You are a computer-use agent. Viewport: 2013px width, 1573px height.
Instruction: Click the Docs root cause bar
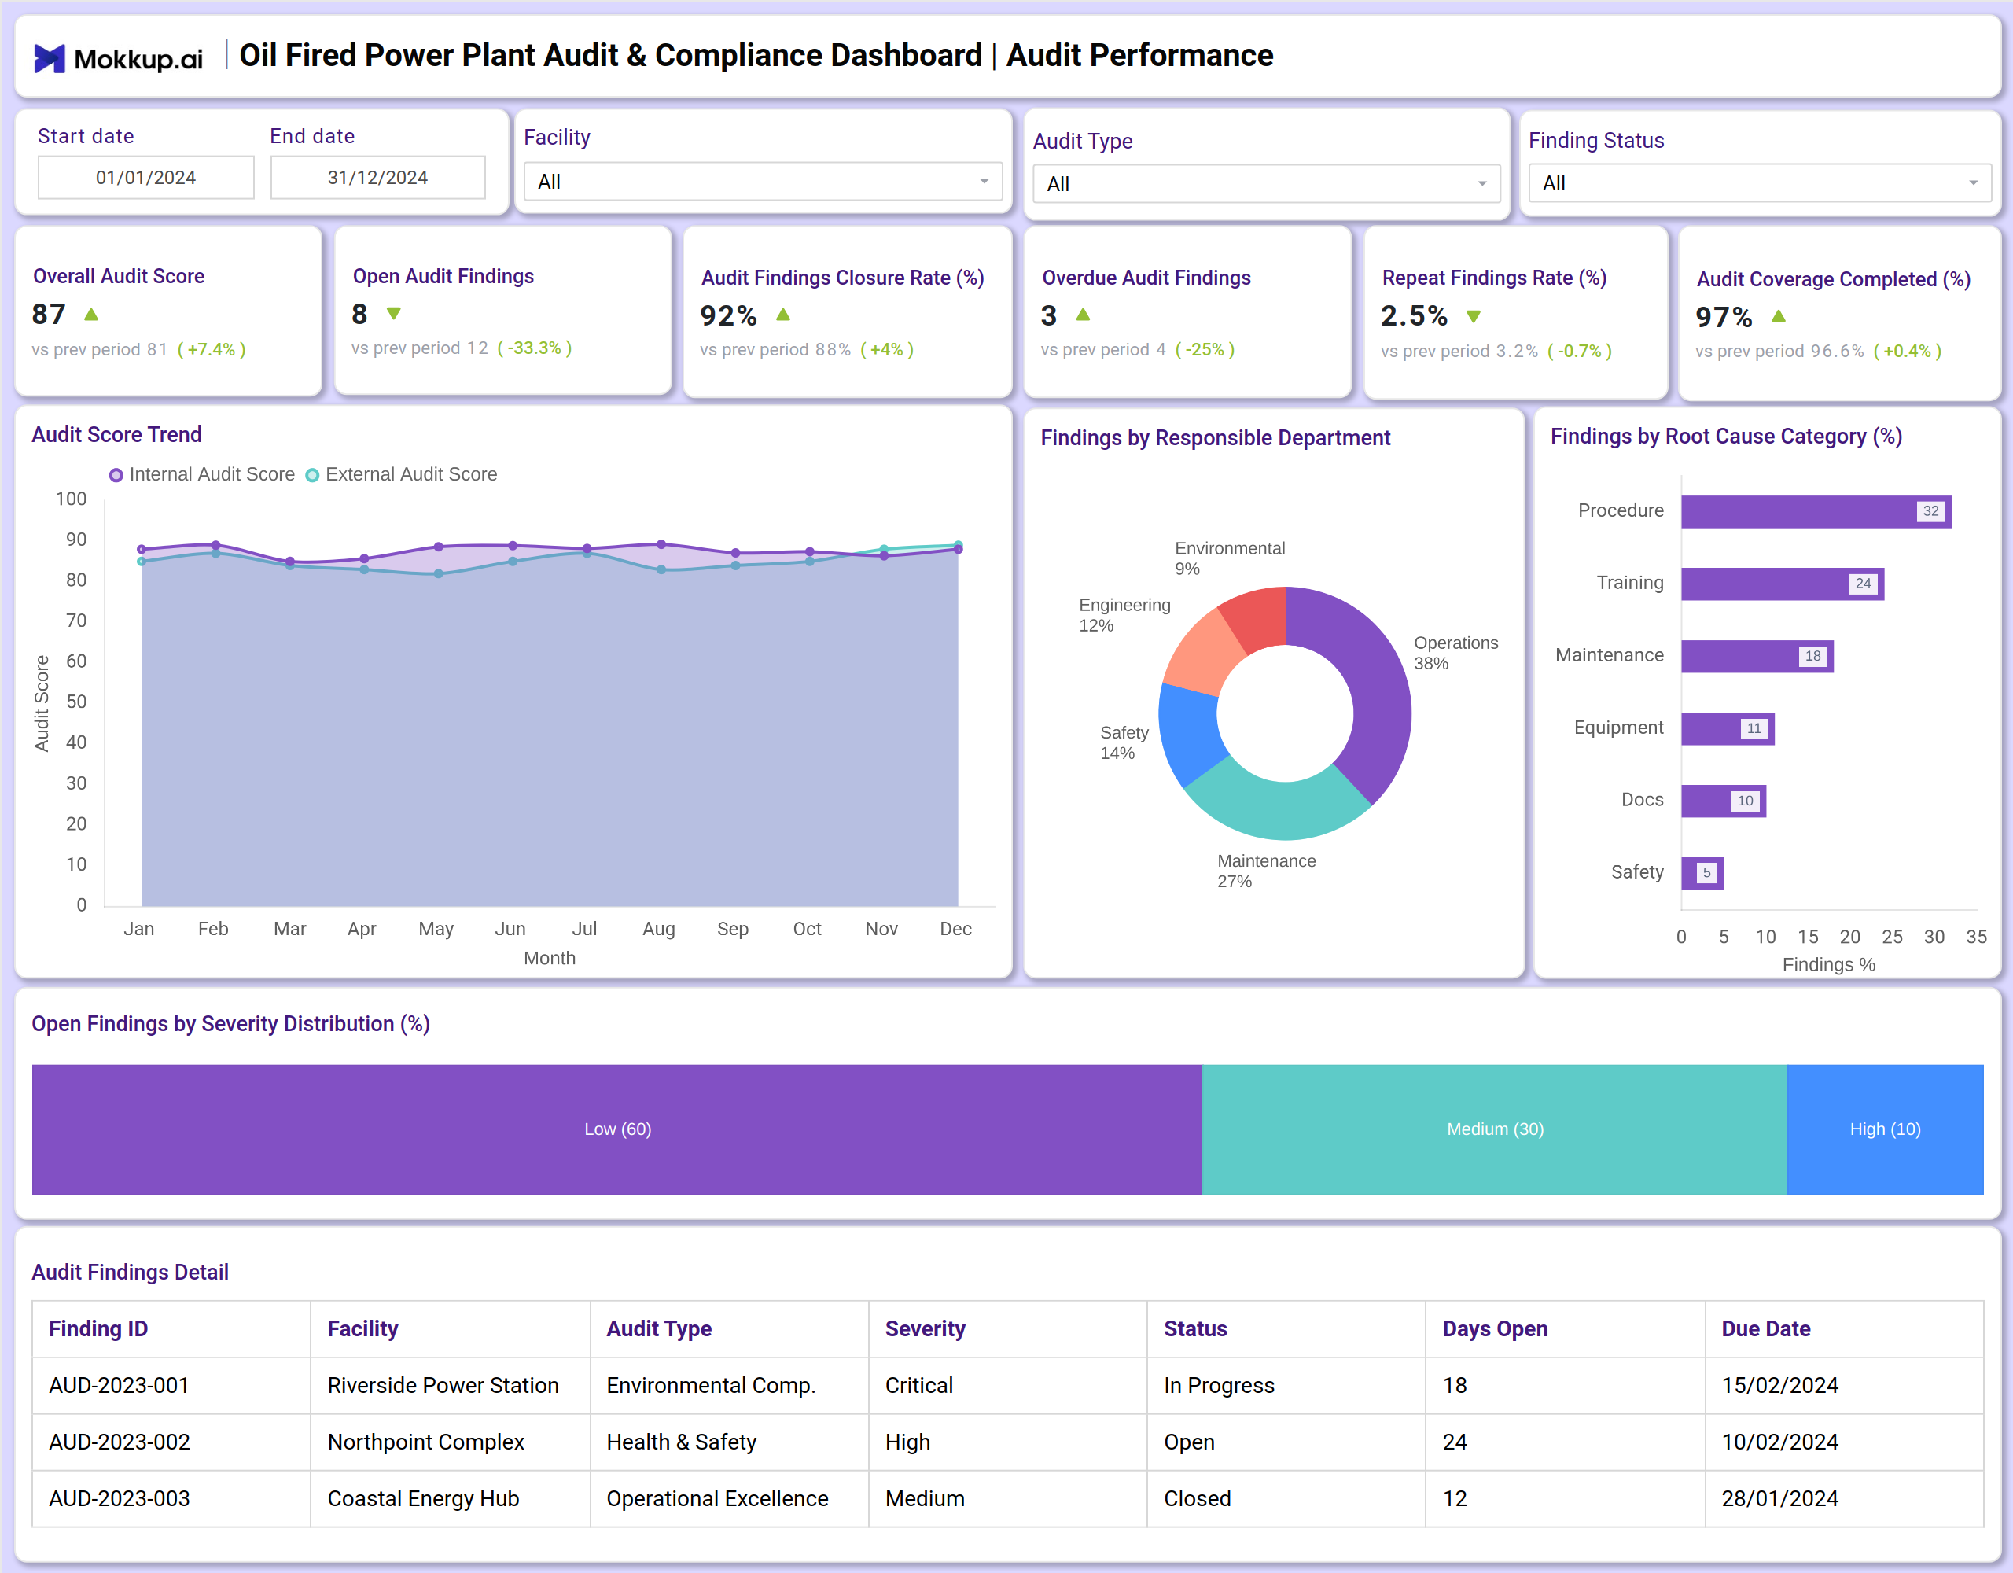pos(1724,801)
